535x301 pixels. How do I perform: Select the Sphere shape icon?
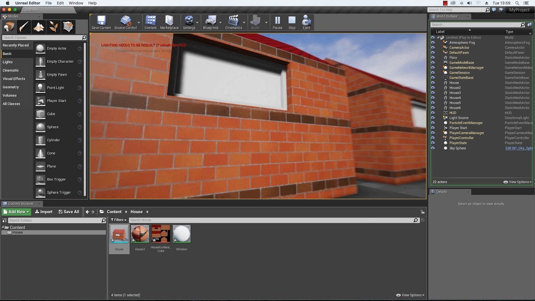pos(40,127)
